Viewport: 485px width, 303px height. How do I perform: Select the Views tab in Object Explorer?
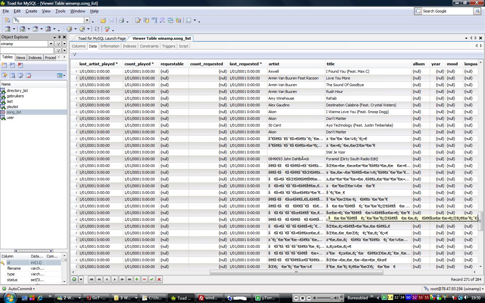[21, 58]
